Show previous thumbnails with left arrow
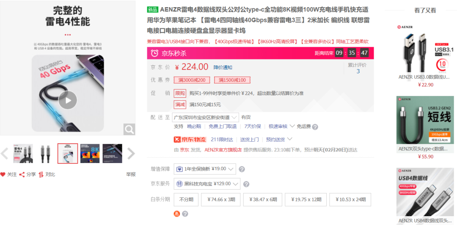The height and width of the screenshot is (225, 457). point(4,153)
